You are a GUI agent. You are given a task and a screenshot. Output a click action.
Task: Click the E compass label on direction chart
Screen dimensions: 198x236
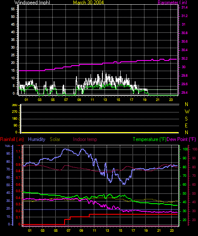(x=186, y=126)
